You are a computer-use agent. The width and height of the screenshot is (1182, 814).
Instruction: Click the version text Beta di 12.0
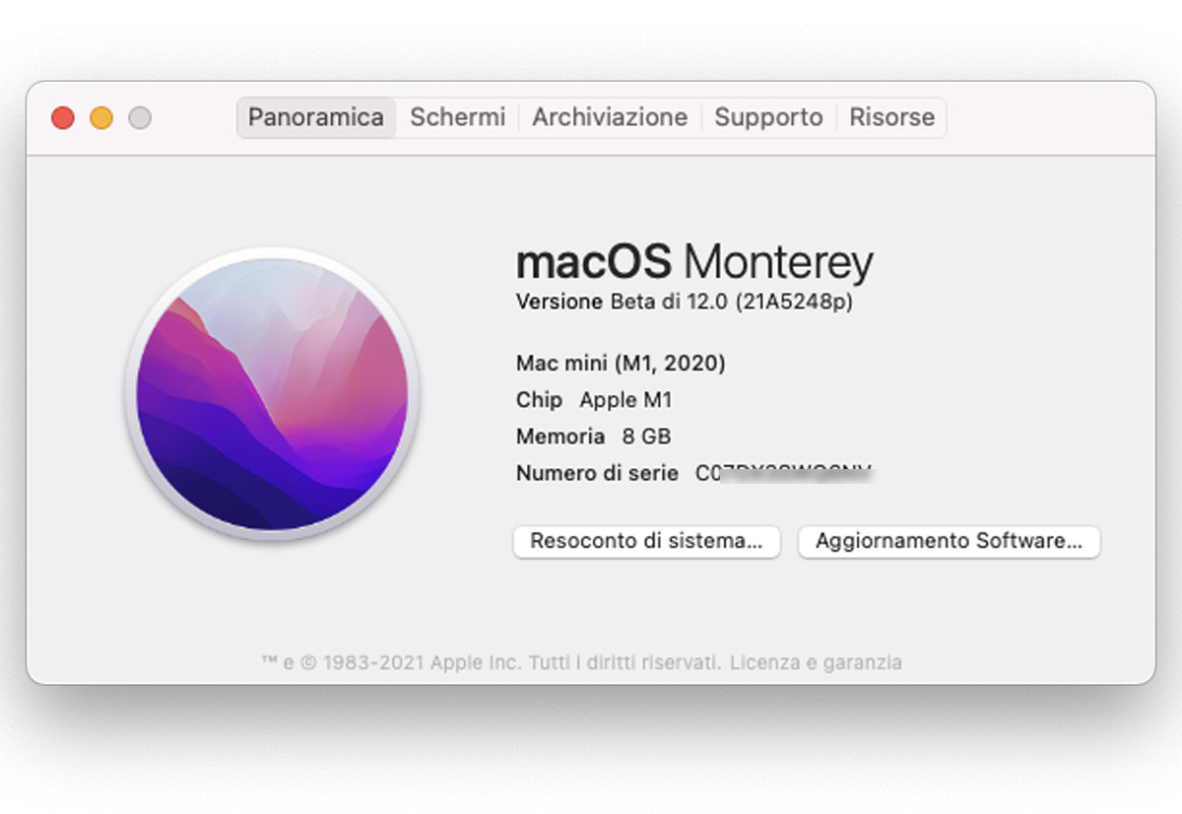pos(669,303)
